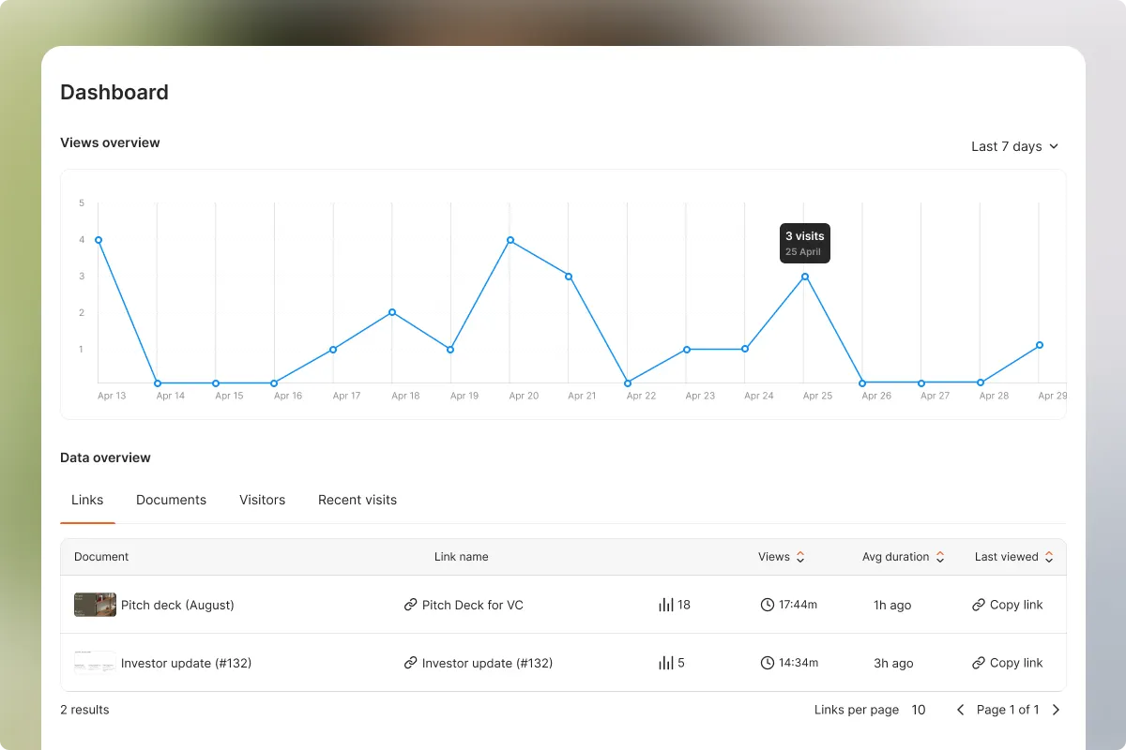Open the Last 7 days dropdown
Viewport: 1126px width, 750px height.
point(1014,146)
